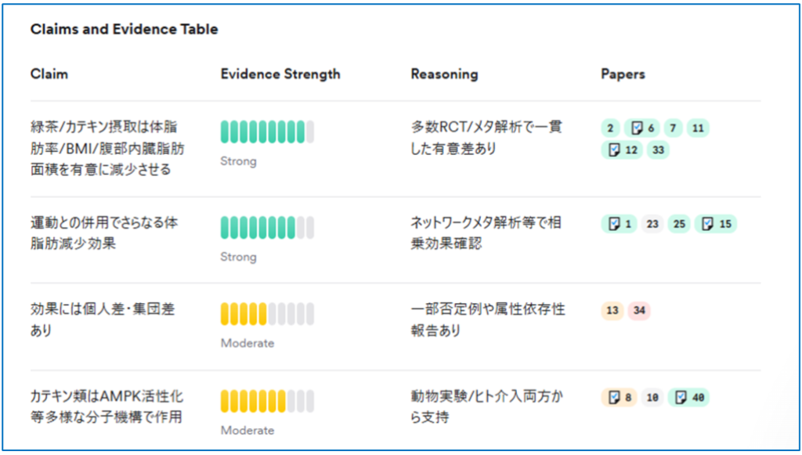802x455 pixels.
Task: Open paper badge 15 with document icon
Action: click(716, 224)
